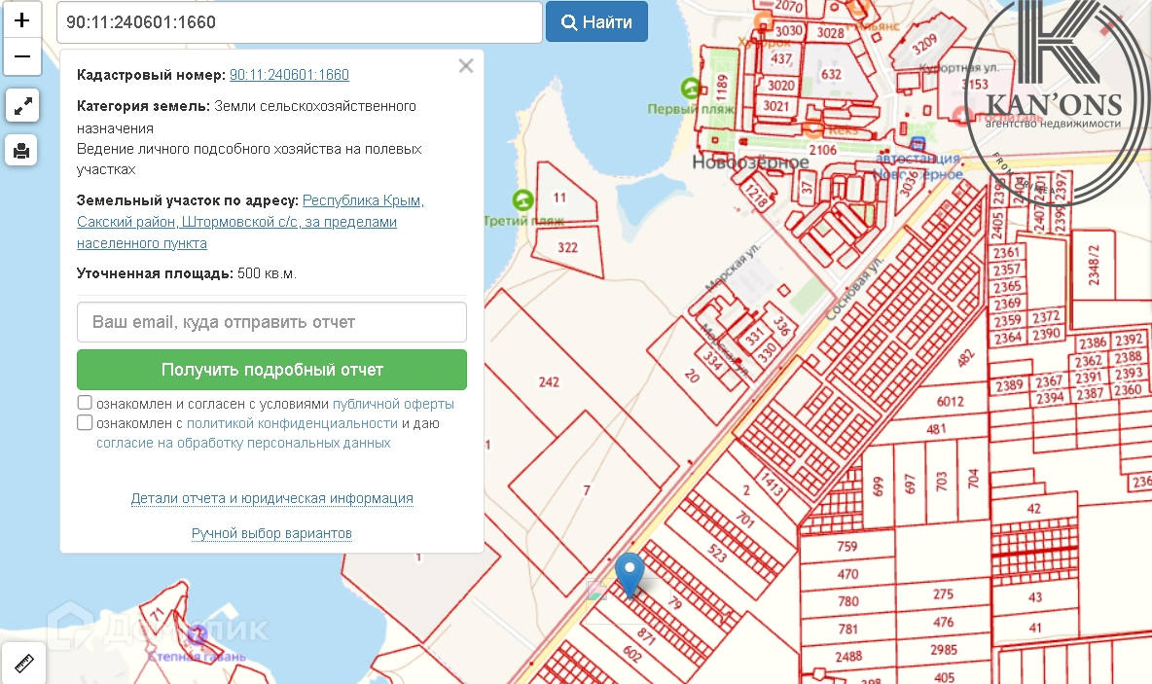Select parcel 20 on the map
Viewport: 1152px width, 684px height.
click(x=692, y=377)
